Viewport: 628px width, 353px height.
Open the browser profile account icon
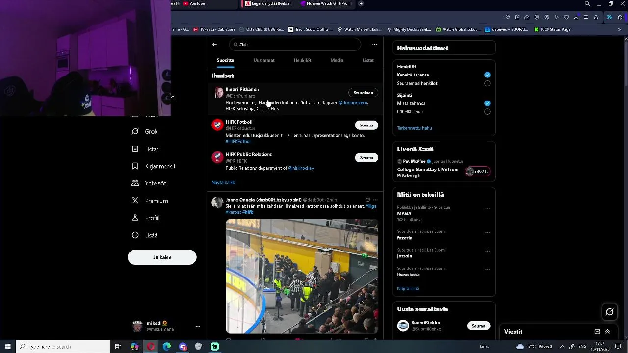[596, 17]
